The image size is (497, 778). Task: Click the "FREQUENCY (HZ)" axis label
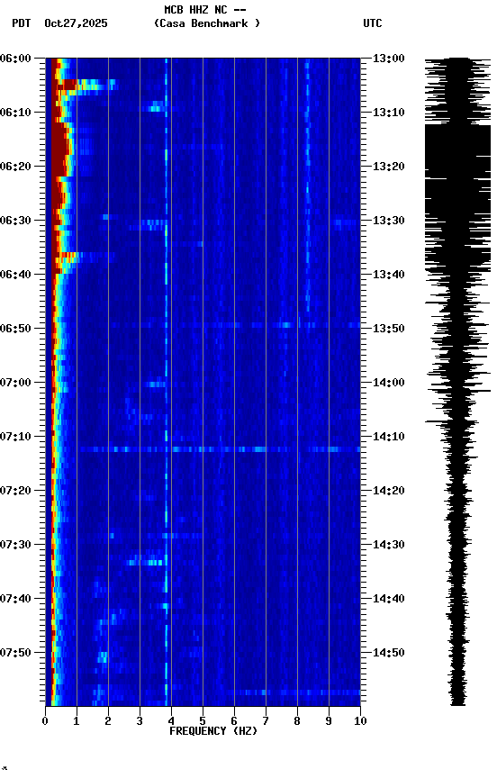click(213, 731)
